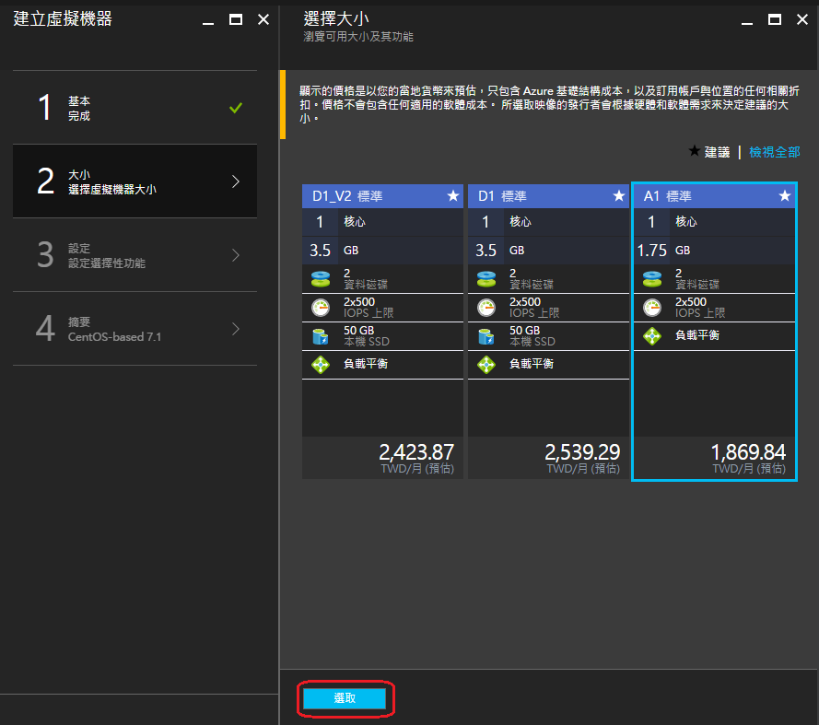Click the data disk icon in A1 card
Image resolution: width=819 pixels, height=725 pixels.
tap(652, 279)
